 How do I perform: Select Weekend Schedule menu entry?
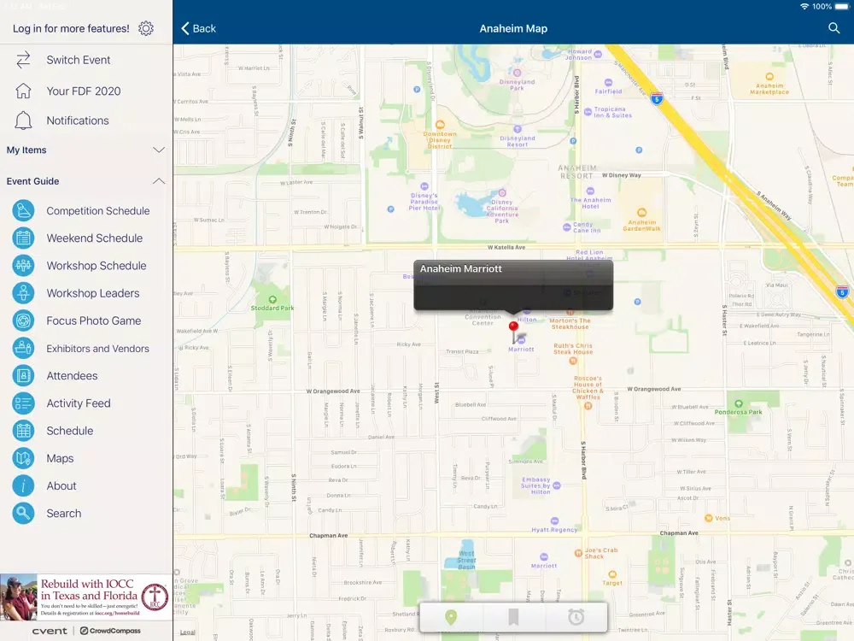click(95, 238)
